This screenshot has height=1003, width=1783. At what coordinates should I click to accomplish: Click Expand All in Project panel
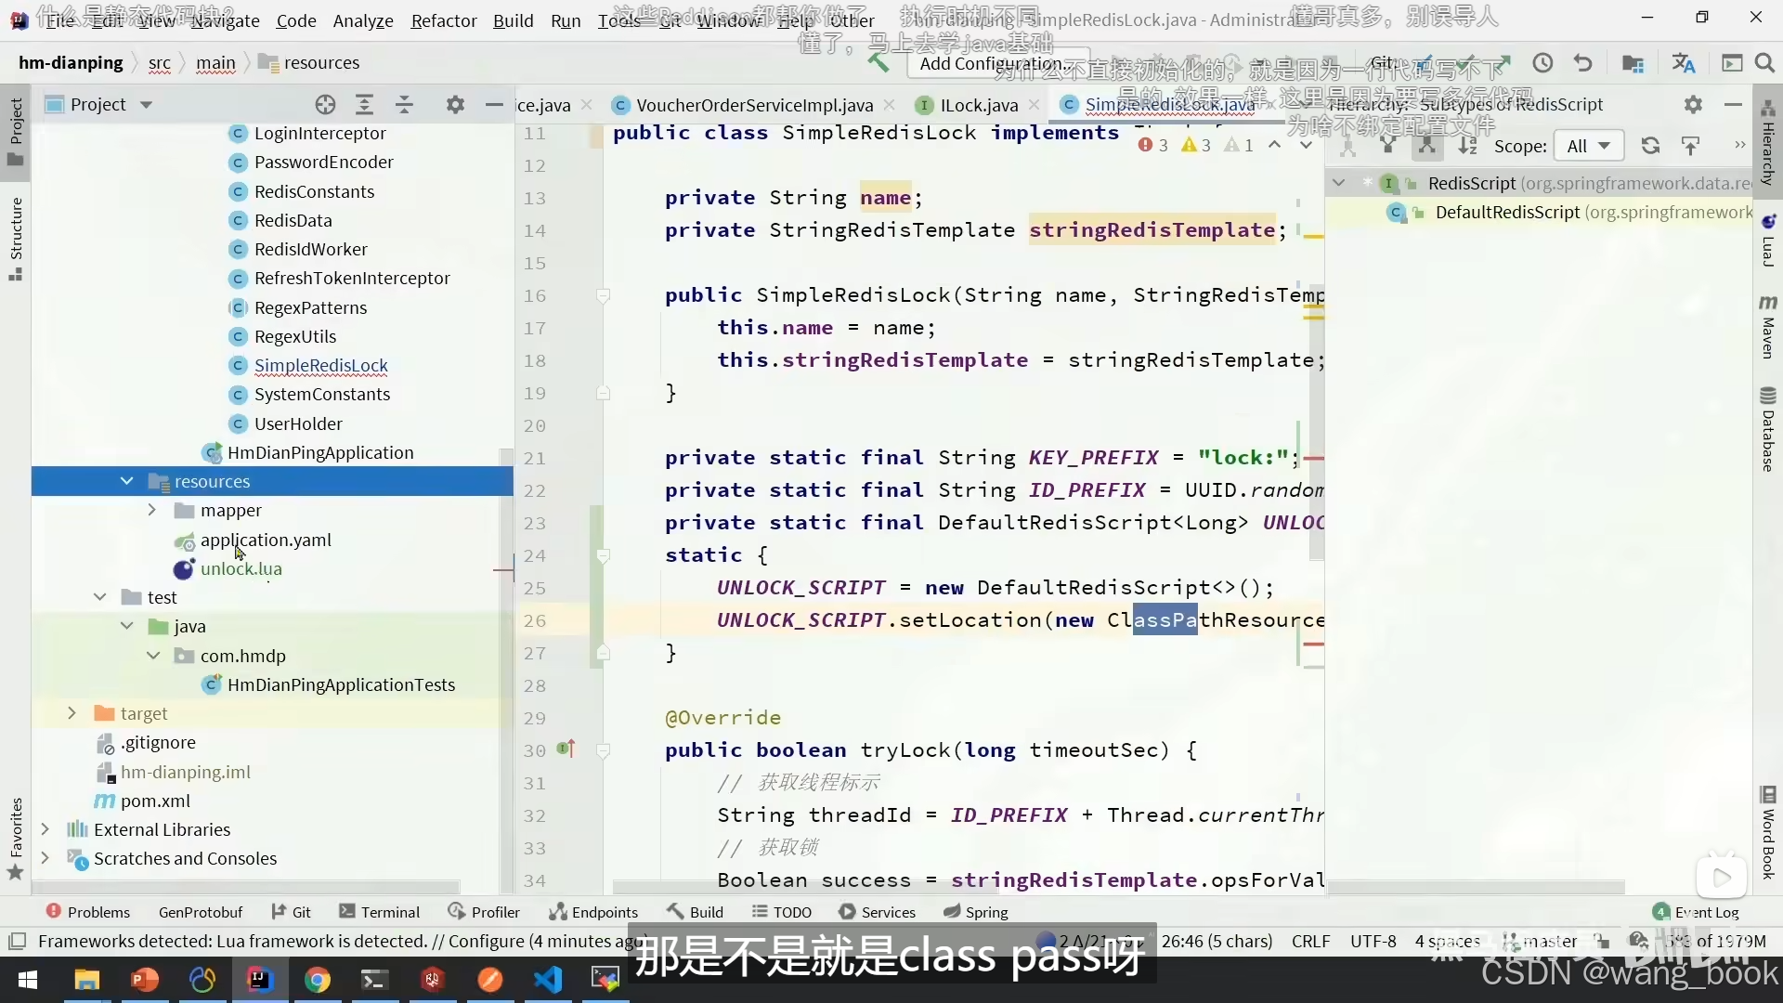pyautogui.click(x=365, y=105)
